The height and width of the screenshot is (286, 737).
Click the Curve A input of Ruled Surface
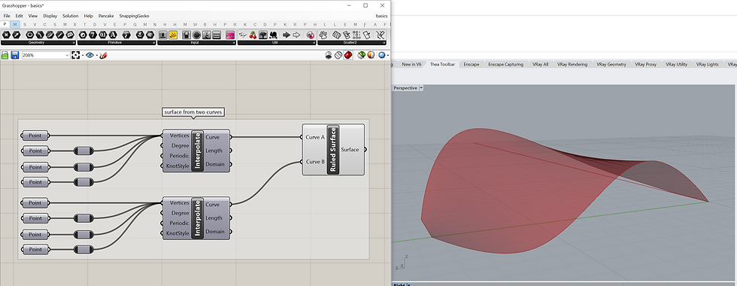(314, 137)
